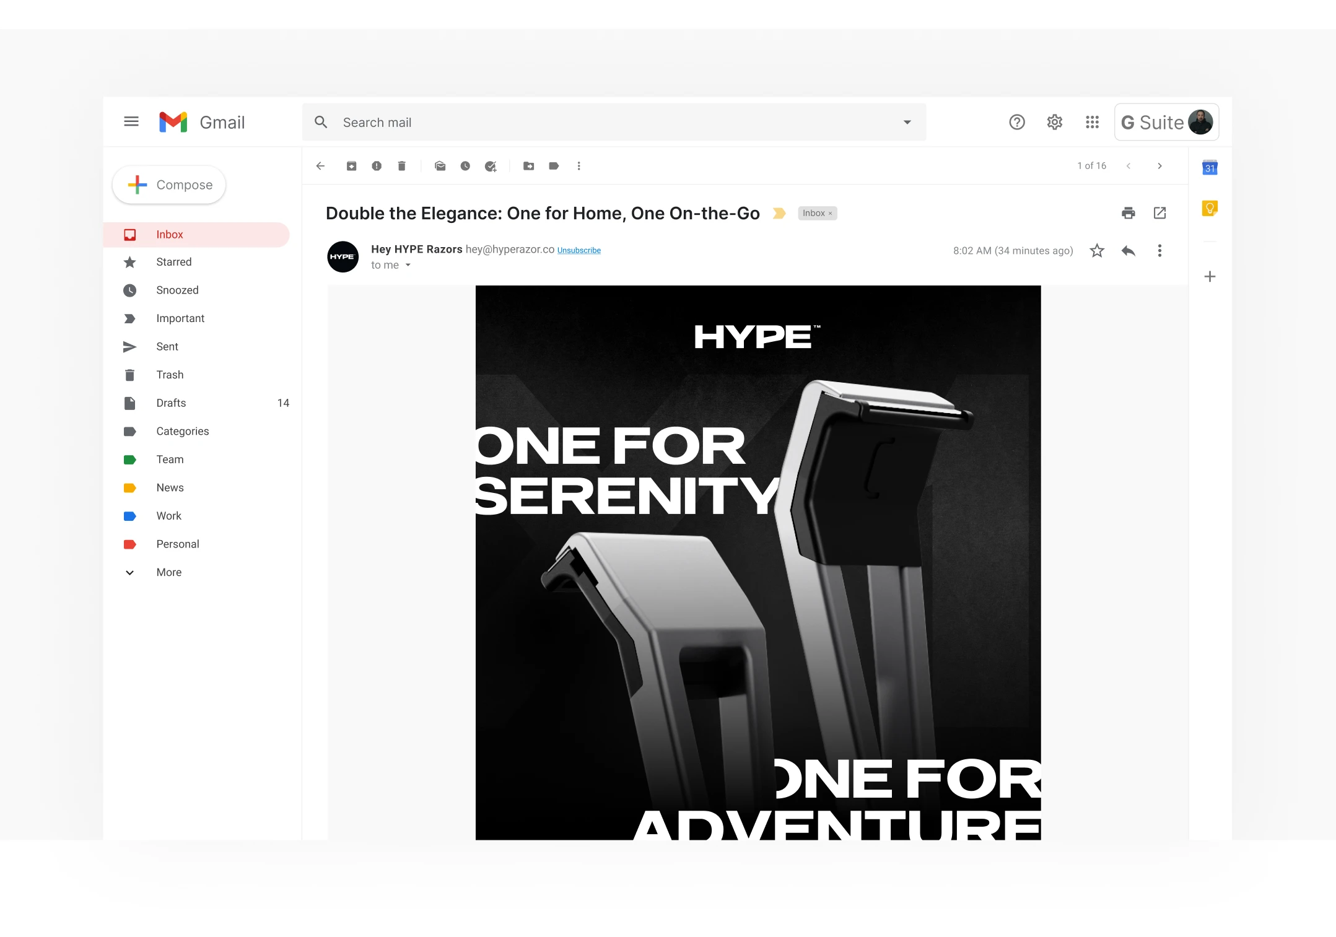The image size is (1336, 937).
Task: Open the message more options menu
Action: pyautogui.click(x=1160, y=251)
